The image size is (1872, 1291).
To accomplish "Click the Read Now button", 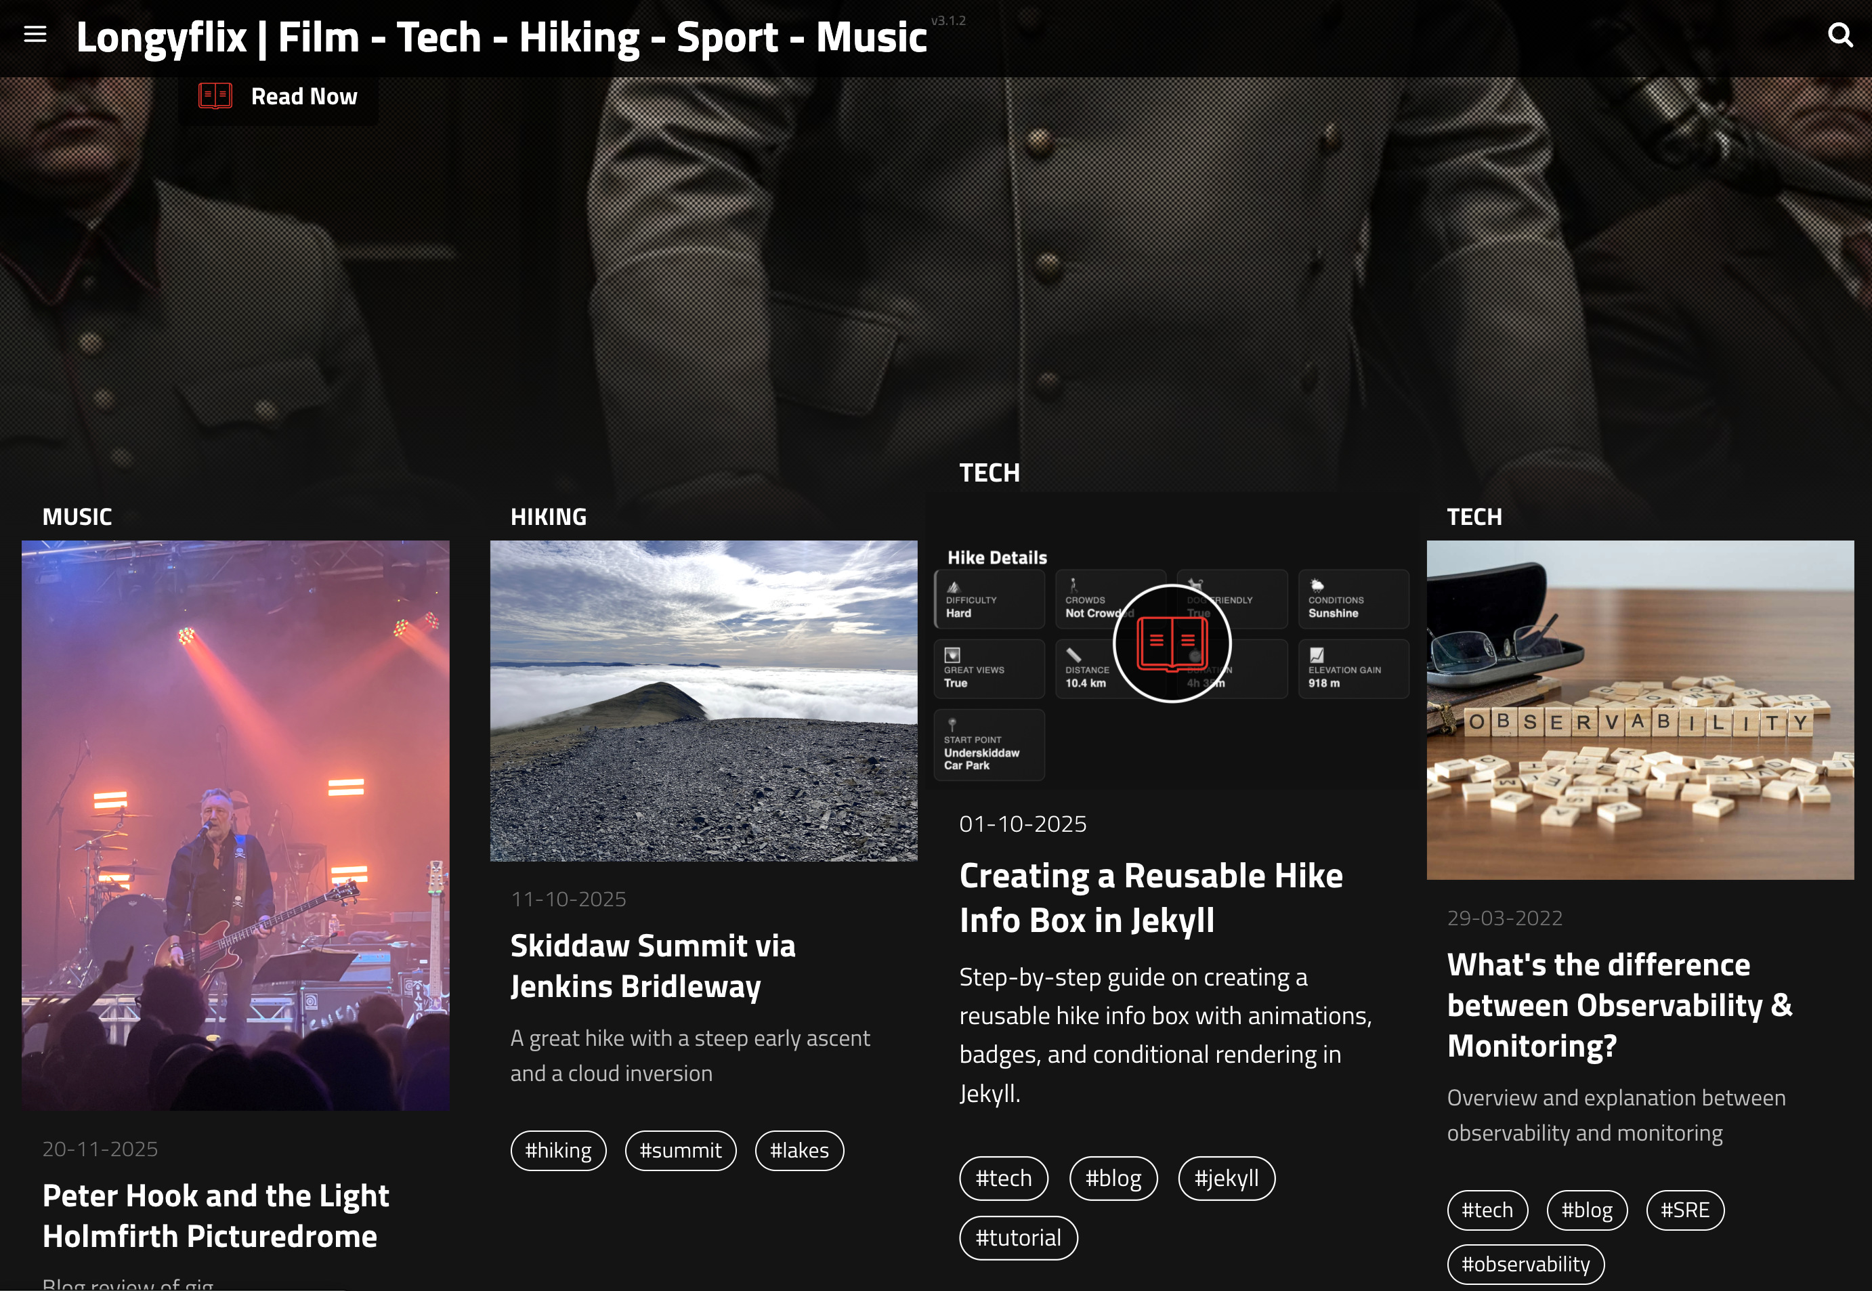I will (x=303, y=96).
